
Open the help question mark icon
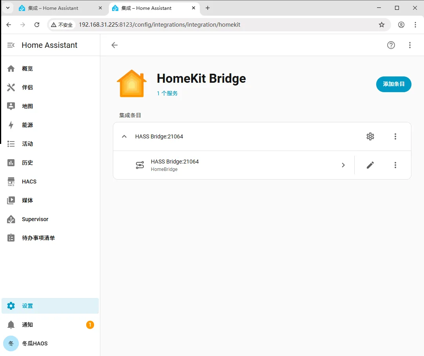coord(391,45)
